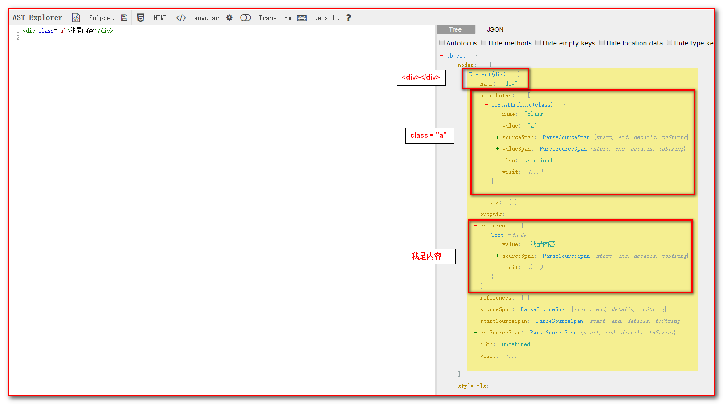Click visit (...) under TextAttribute
Screen dimensions: 723x404
(523, 172)
